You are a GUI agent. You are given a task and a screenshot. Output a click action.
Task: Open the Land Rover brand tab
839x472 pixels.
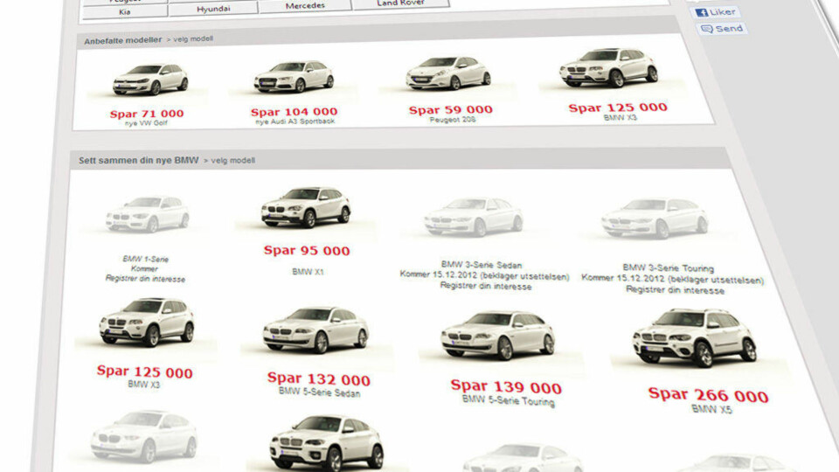click(401, 3)
